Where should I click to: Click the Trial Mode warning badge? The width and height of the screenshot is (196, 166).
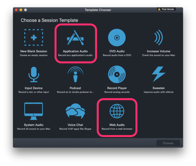(x=166, y=9)
